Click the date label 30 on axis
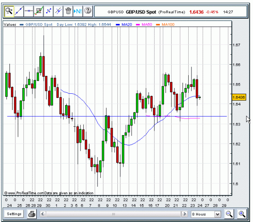Image resolution: width=253 pixels, height=222 pixels. tap(48, 205)
